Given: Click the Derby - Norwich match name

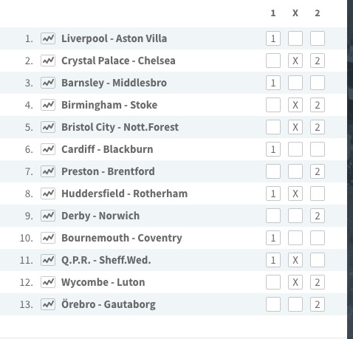Looking at the screenshot, I should [x=100, y=216].
